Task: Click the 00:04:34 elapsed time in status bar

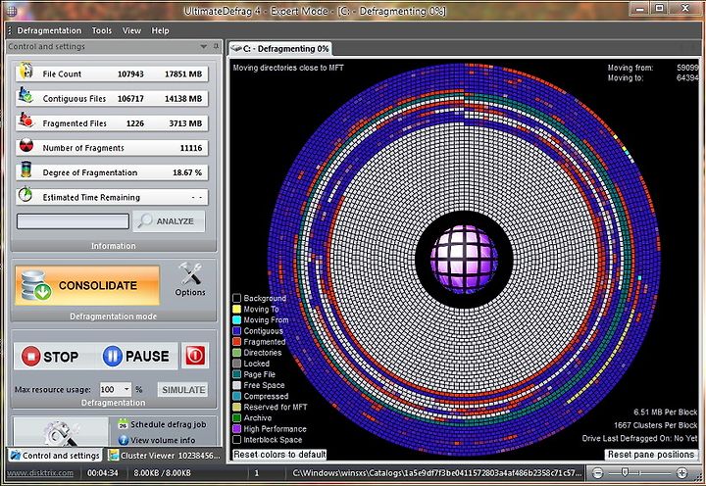Action: coord(102,473)
